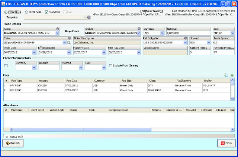The height and width of the screenshot is (157, 238).
Task: Enable the Client Margin Details checkbox
Action: click(x=6, y=66)
